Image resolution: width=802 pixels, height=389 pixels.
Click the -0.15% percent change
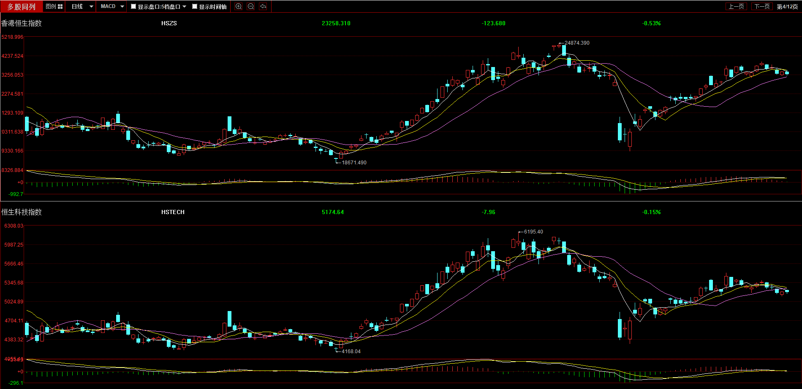[652, 212]
